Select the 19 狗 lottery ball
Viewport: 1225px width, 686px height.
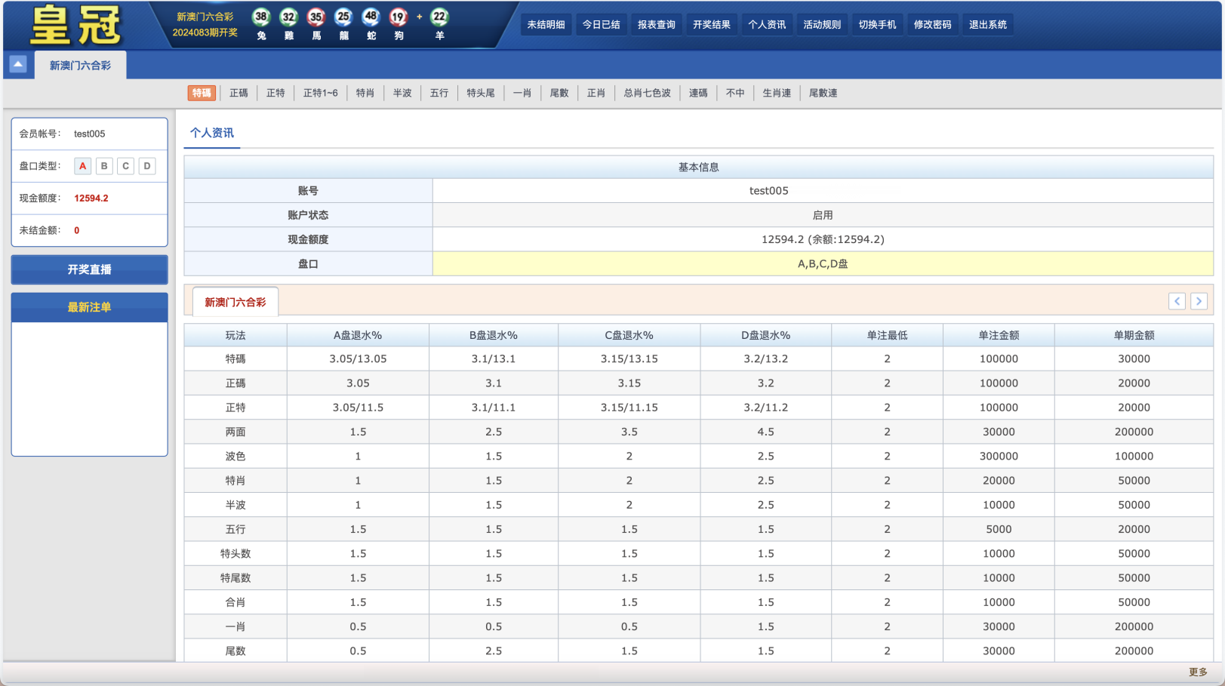(399, 17)
